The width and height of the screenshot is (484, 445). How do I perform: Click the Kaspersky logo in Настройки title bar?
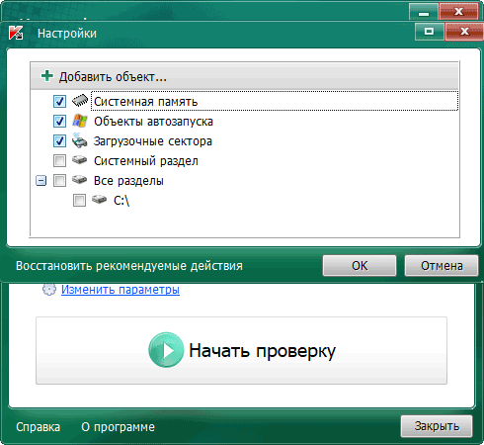(x=16, y=33)
